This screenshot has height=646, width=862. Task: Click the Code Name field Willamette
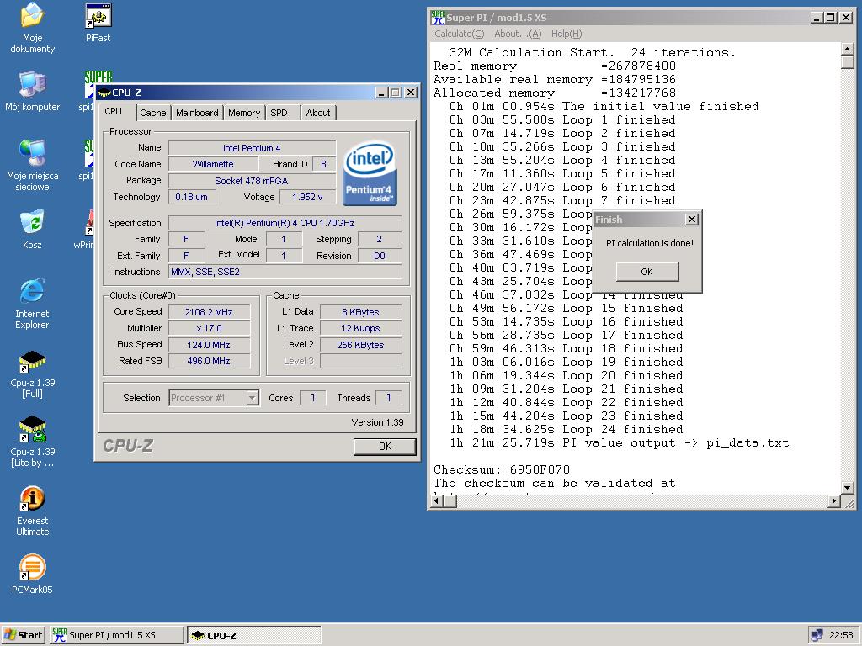pos(213,164)
